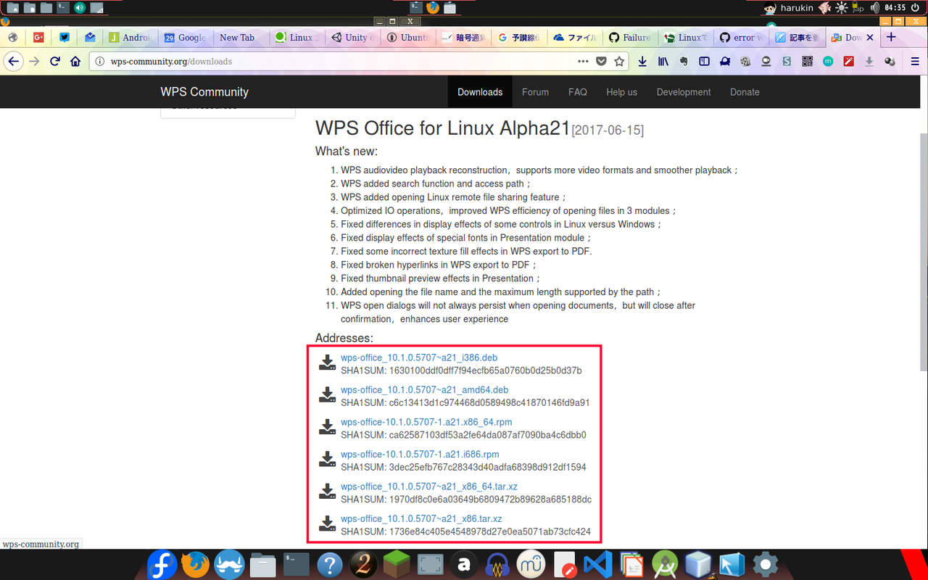Click the download icon beside the x86_64.rpm file
The image size is (928, 580).
pyautogui.click(x=328, y=428)
